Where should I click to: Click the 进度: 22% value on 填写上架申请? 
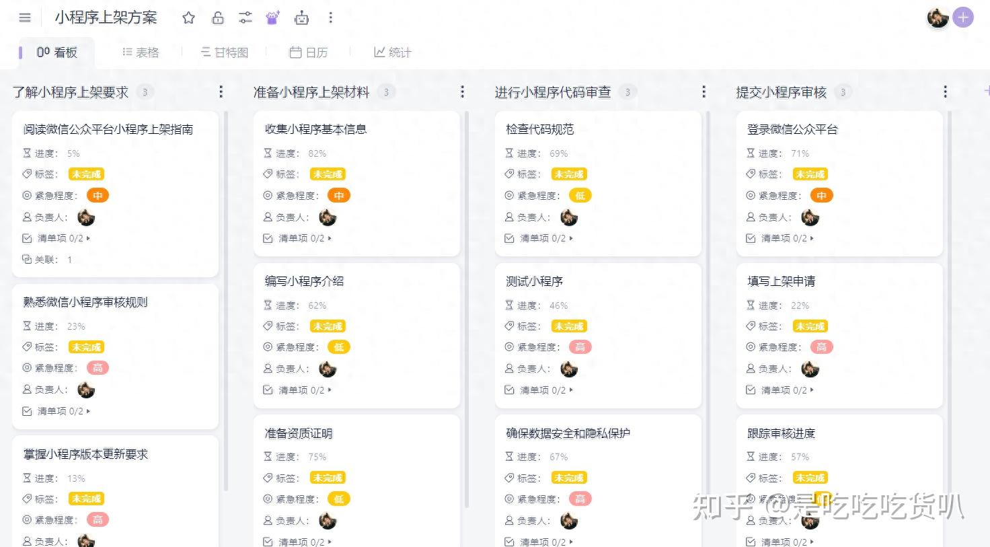[x=800, y=305]
